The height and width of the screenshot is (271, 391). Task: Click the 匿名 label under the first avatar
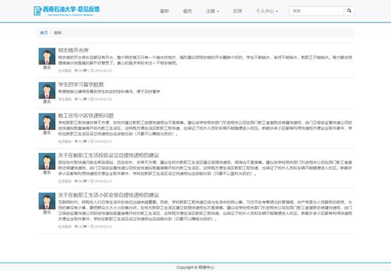47,67
